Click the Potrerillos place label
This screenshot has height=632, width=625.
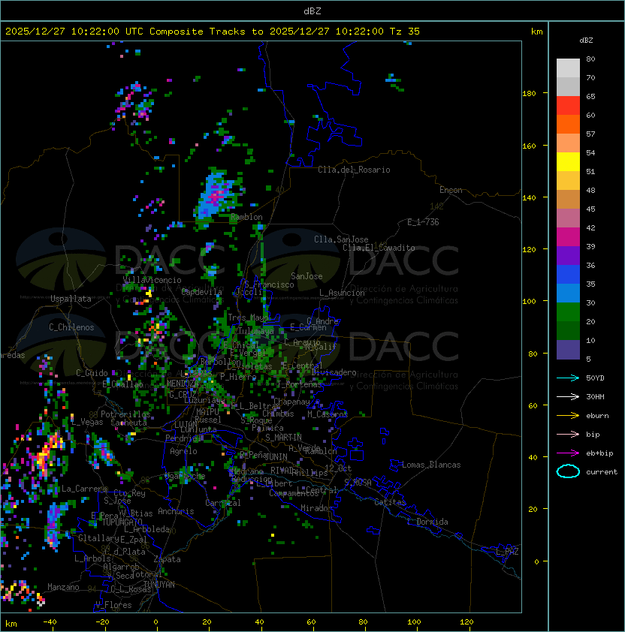(x=125, y=414)
